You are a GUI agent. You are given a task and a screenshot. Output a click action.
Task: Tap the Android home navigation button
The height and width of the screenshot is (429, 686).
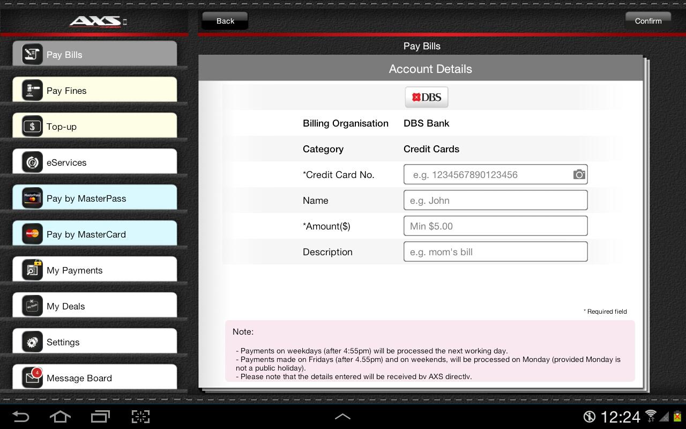(60, 416)
